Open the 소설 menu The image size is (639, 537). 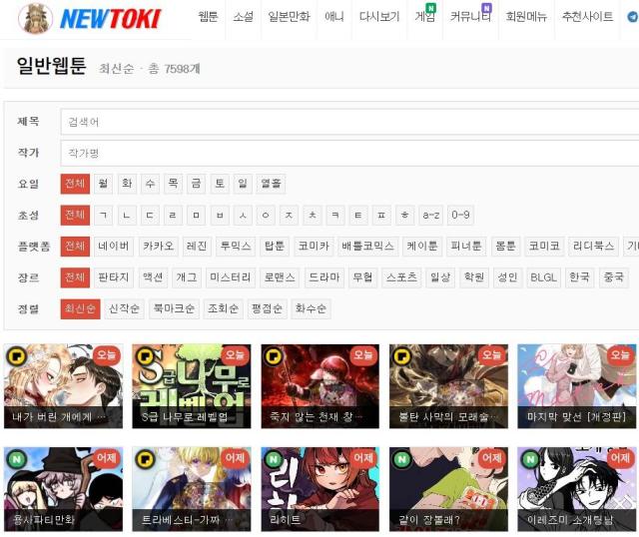pos(243,17)
